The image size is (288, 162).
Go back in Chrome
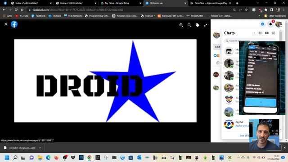click(x=4, y=10)
